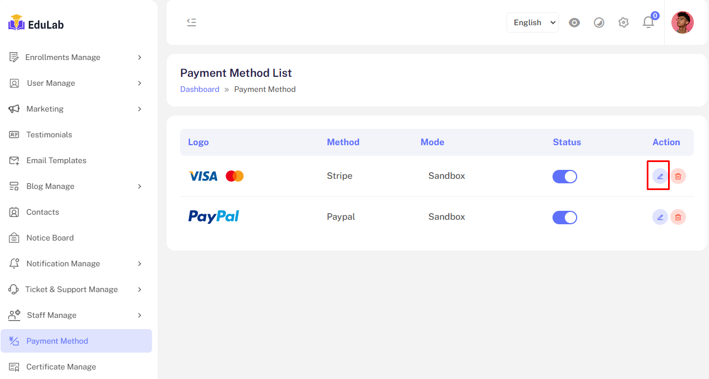Open the settings gear icon in header
Image resolution: width=709 pixels, height=379 pixels.
pos(623,22)
